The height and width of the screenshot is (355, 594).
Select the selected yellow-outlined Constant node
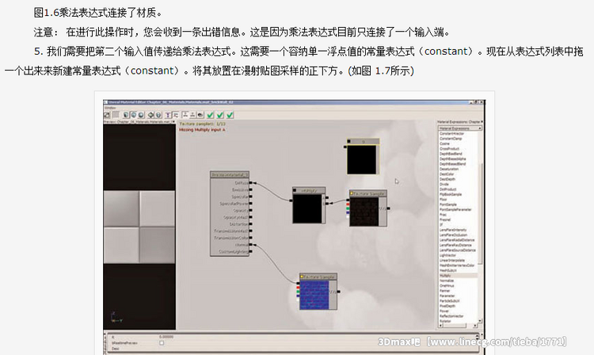(363, 156)
